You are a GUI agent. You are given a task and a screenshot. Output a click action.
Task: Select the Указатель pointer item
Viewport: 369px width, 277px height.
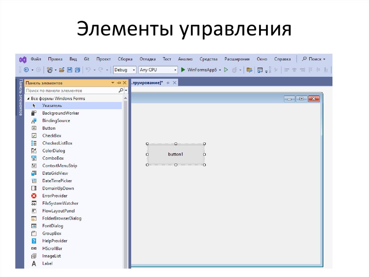coord(74,105)
